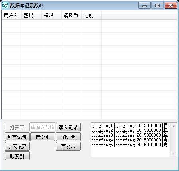Click the text box scroll down arrow

click(x=173, y=153)
